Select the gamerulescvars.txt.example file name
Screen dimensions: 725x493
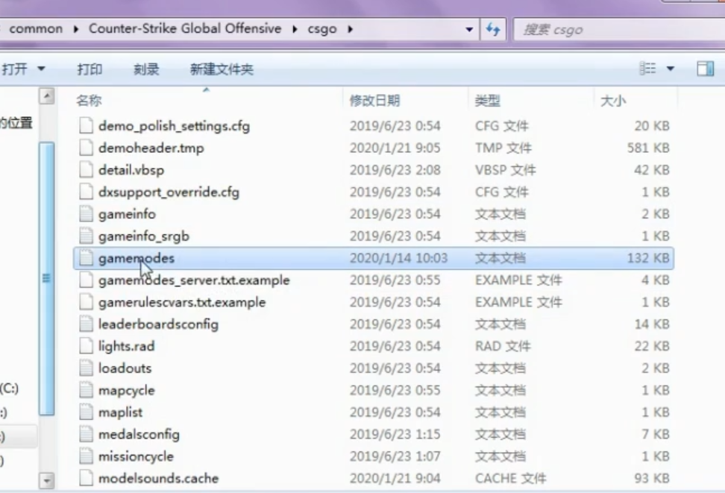182,303
